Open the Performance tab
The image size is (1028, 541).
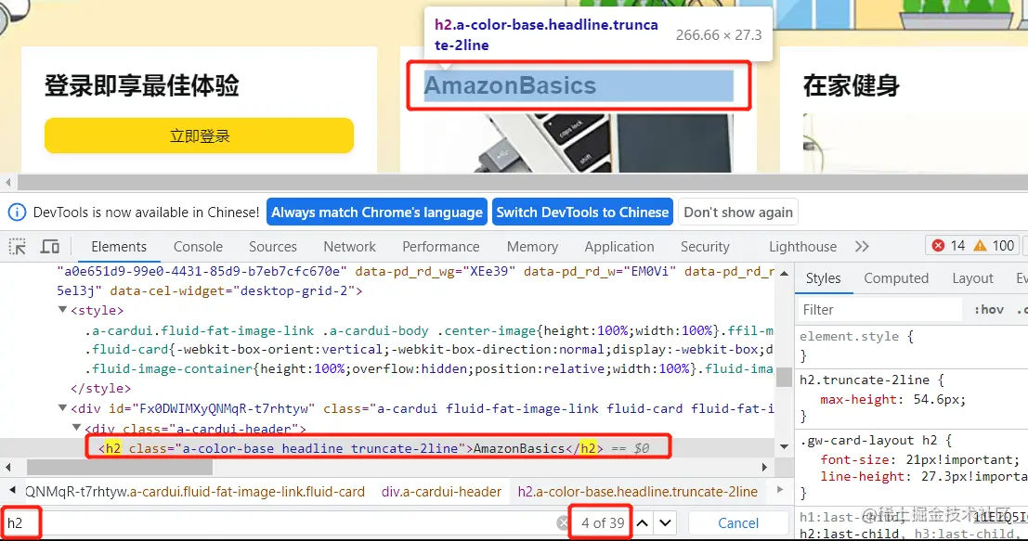pos(440,246)
